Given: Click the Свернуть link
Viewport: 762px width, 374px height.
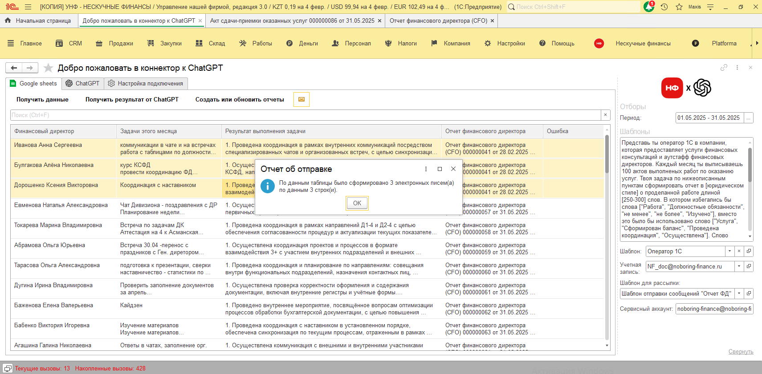Looking at the screenshot, I should pyautogui.click(x=741, y=351).
